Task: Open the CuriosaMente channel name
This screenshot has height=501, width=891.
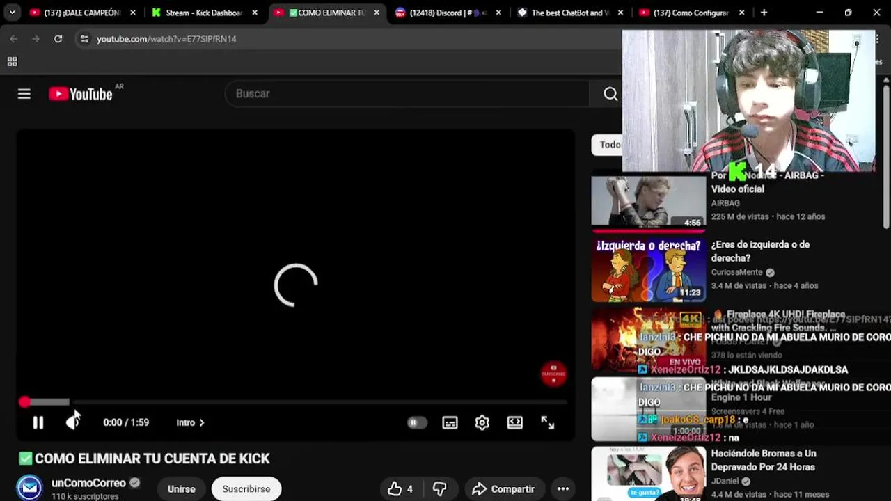Action: pyautogui.click(x=737, y=272)
